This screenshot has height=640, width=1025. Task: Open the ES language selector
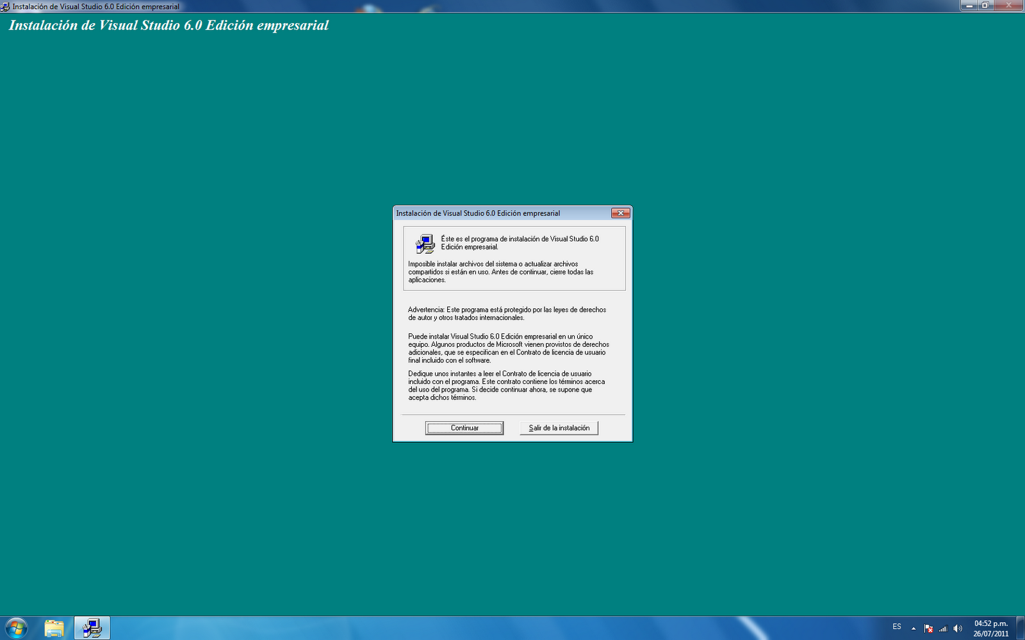[897, 627]
